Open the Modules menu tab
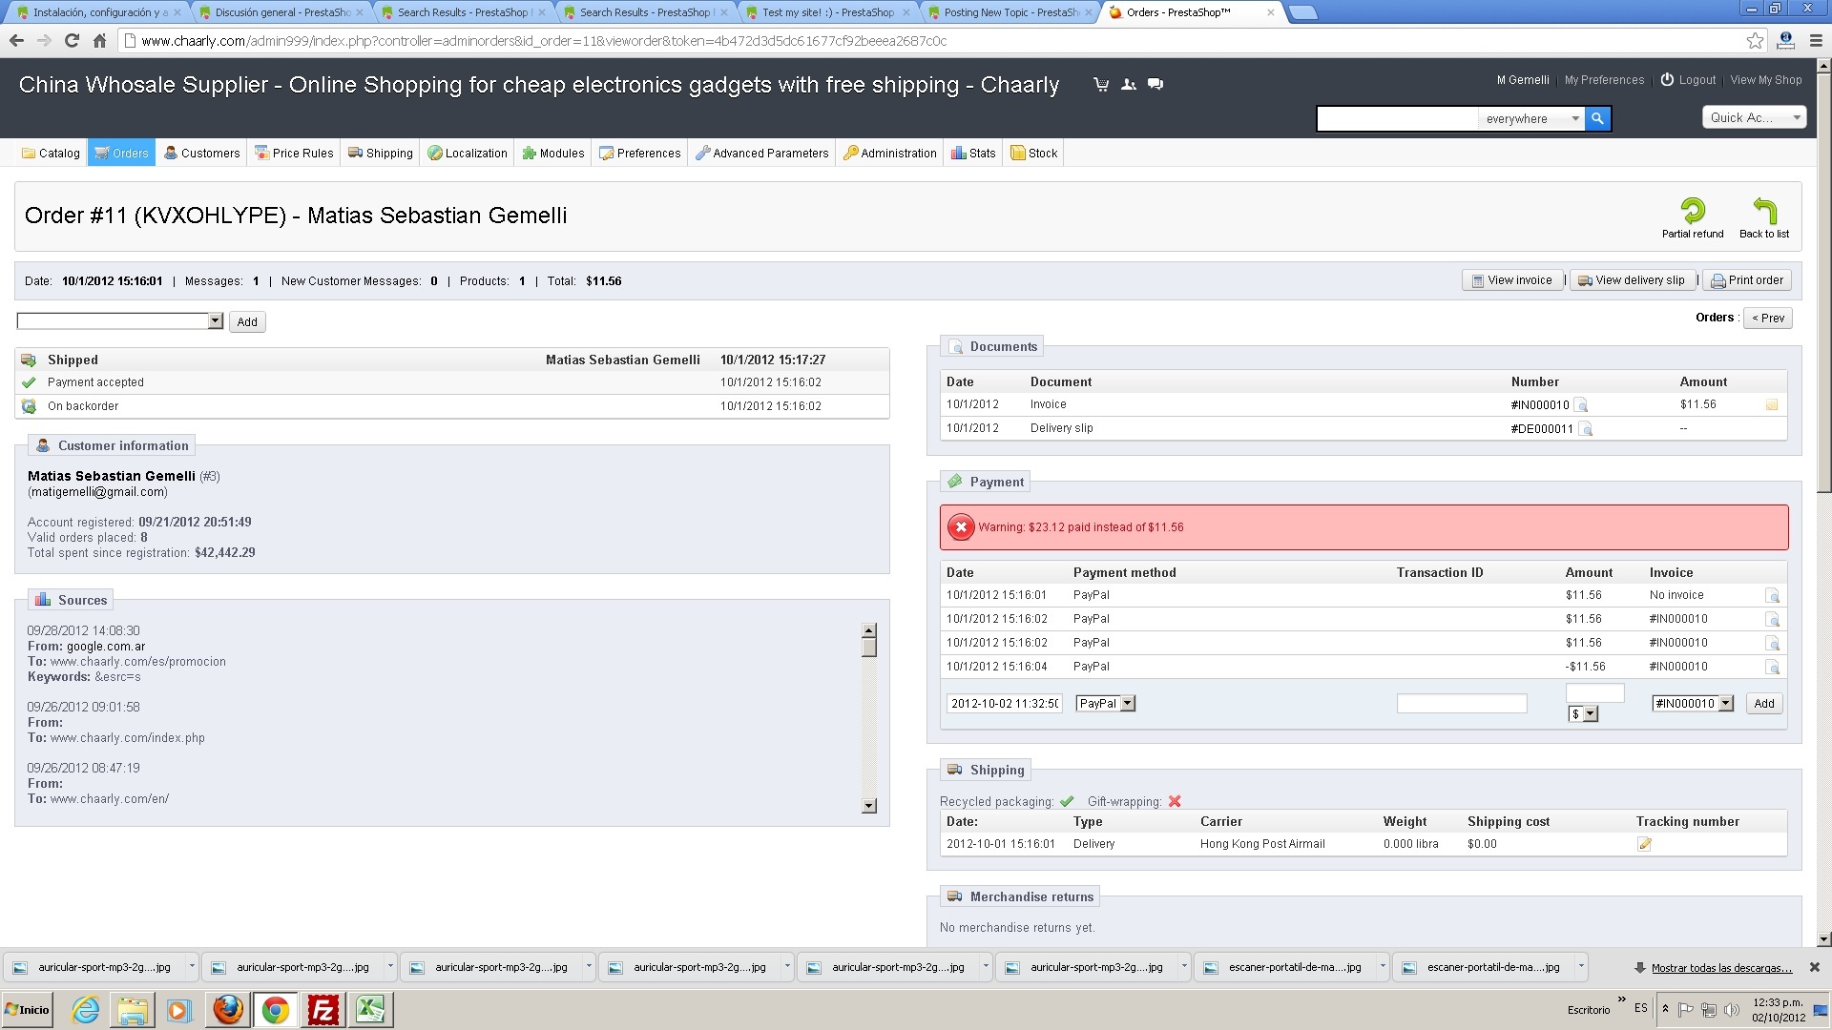 coord(552,153)
